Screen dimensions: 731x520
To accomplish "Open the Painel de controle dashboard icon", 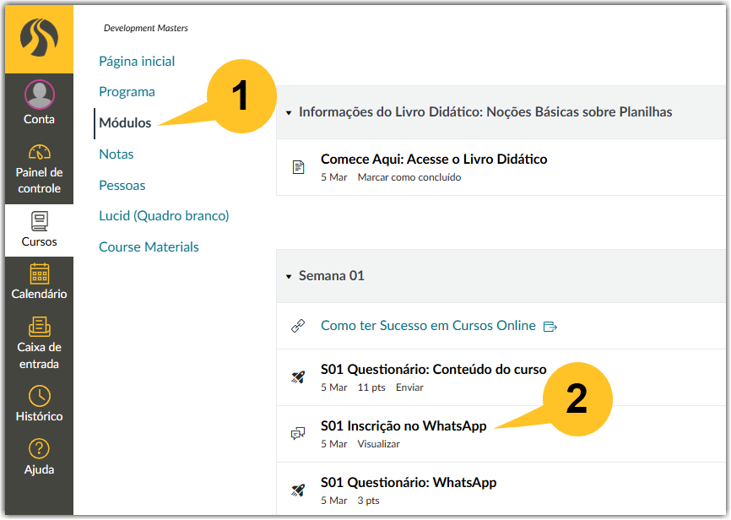I will 39,152.
